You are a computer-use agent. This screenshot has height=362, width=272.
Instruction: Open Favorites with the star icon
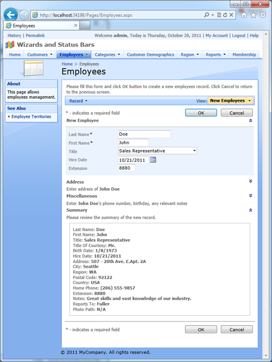(x=253, y=15)
